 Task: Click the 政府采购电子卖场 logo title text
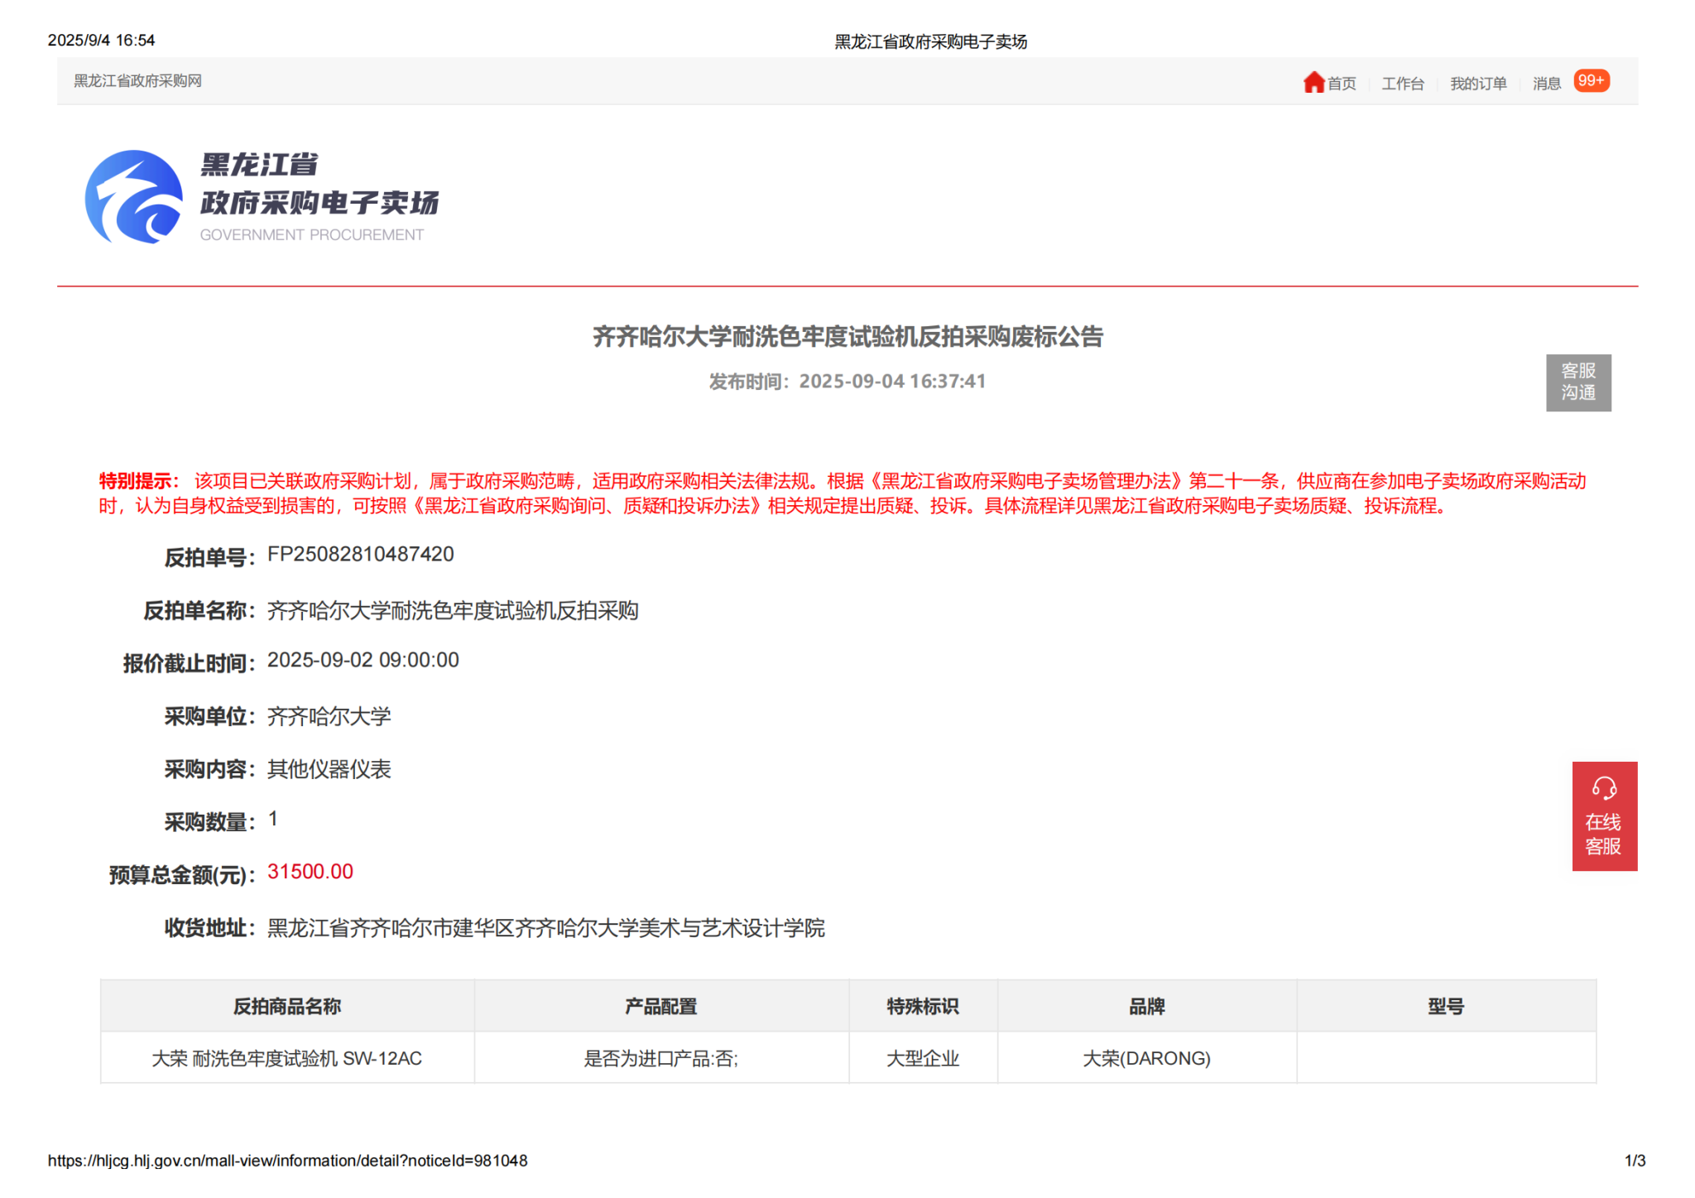pos(319,202)
